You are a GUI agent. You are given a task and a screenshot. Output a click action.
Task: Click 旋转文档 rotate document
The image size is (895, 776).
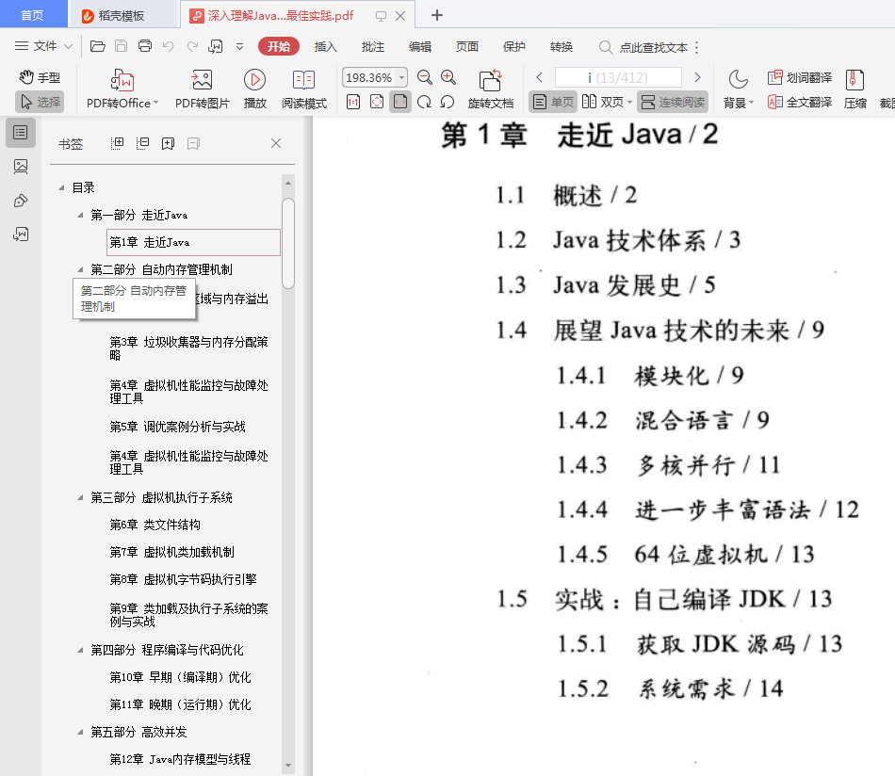pyautogui.click(x=491, y=89)
